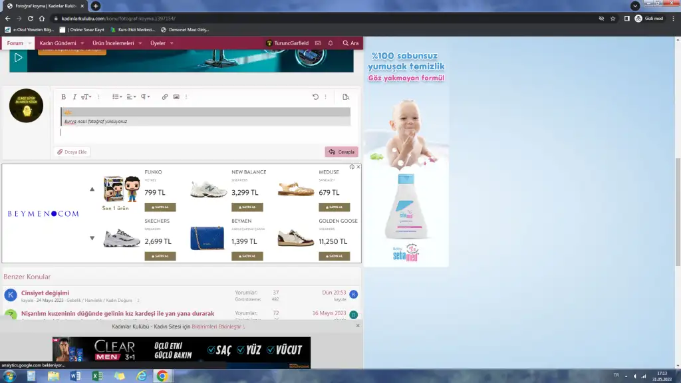This screenshot has width=681, height=383.
Task: Open Microsoft Word from the taskbar
Action: 75,376
